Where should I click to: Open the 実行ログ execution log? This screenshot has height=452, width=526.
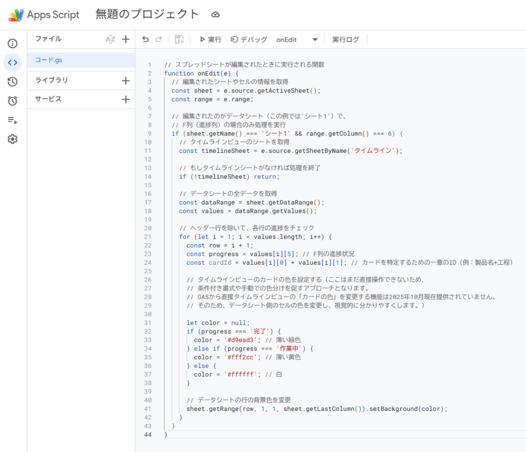346,40
